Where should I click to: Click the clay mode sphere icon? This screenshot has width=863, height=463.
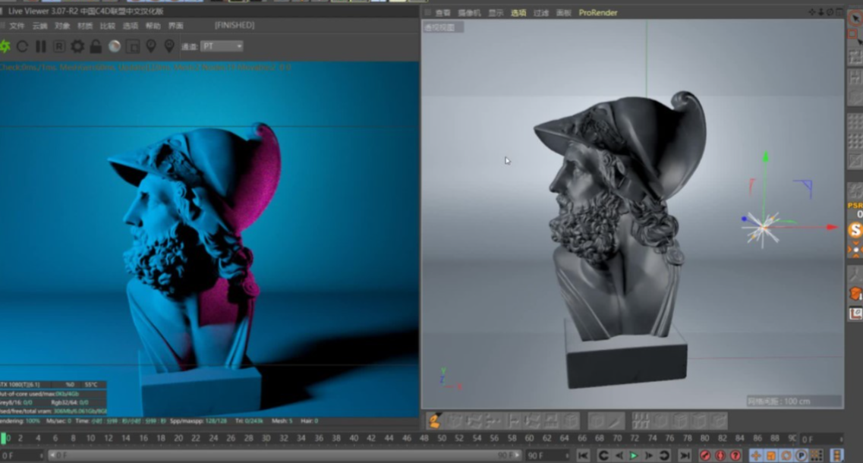click(x=115, y=46)
